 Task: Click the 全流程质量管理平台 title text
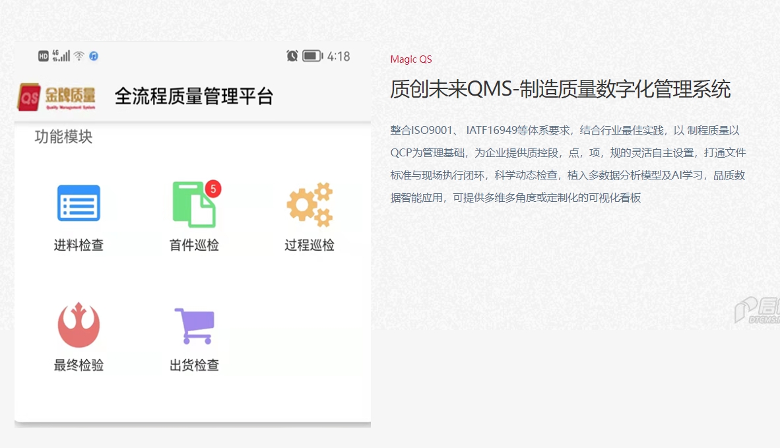click(194, 96)
